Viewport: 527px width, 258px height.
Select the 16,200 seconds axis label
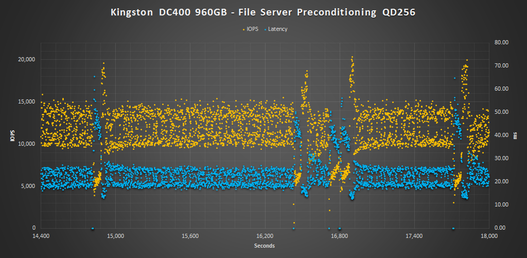[265, 236]
